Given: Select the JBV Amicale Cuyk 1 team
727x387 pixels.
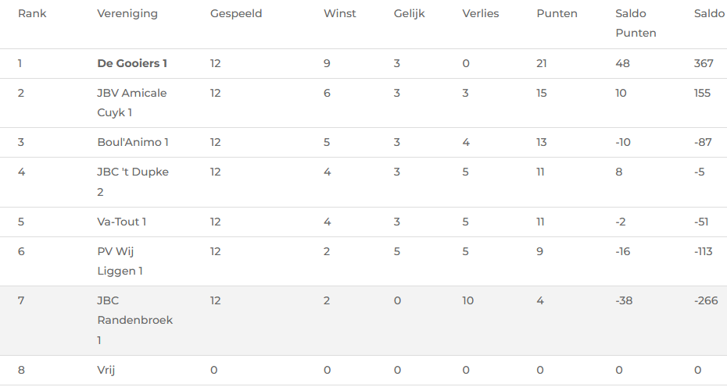Looking at the screenshot, I should click(x=131, y=103).
